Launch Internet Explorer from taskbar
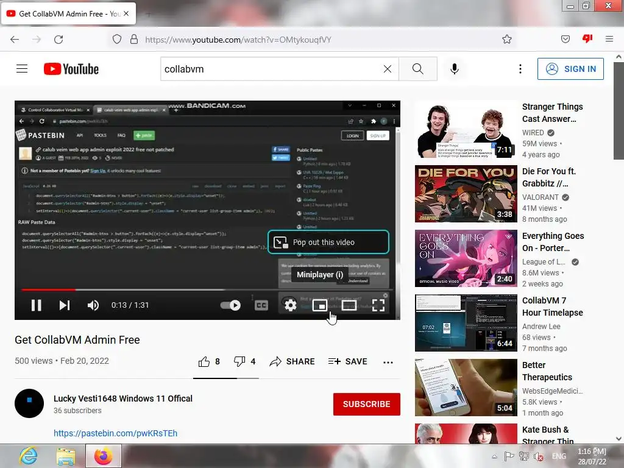The height and width of the screenshot is (468, 624). [28, 456]
